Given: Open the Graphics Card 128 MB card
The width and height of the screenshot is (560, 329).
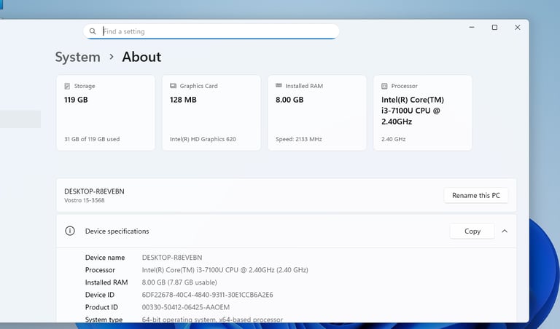Looking at the screenshot, I should point(211,113).
